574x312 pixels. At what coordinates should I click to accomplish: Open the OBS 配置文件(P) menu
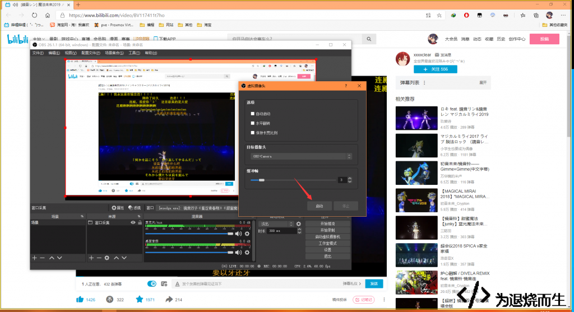(91, 53)
